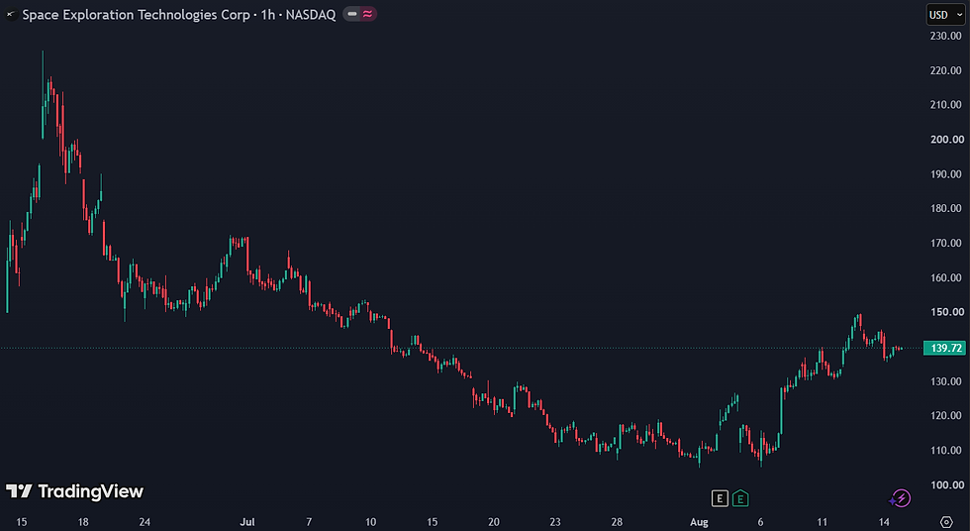Viewport: 970px width, 531px height.
Task: Open chart settings via the hexagon icon
Action: (x=946, y=522)
